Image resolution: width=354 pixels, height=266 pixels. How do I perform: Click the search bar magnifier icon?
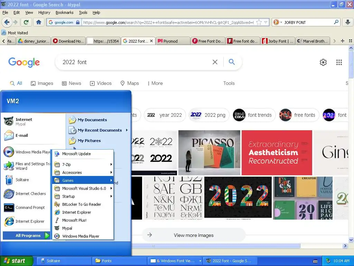[336, 22]
